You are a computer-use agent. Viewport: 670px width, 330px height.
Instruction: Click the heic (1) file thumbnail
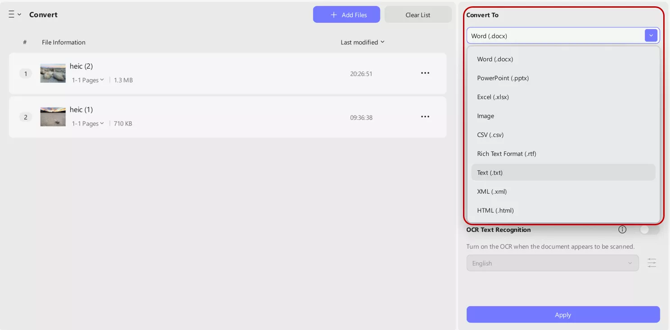53,116
